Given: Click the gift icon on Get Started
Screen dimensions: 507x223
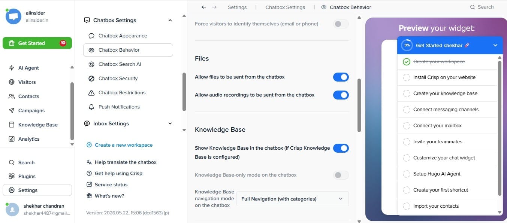Looking at the screenshot, I should click(12, 43).
